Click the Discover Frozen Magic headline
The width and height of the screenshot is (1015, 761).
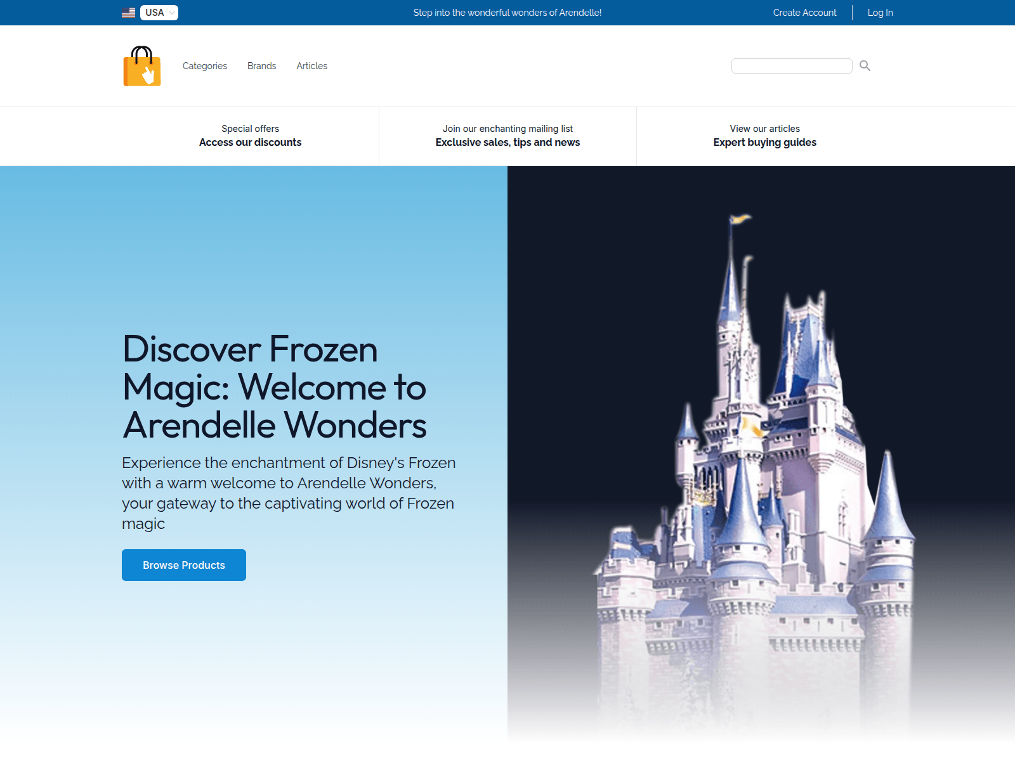pyautogui.click(x=275, y=387)
